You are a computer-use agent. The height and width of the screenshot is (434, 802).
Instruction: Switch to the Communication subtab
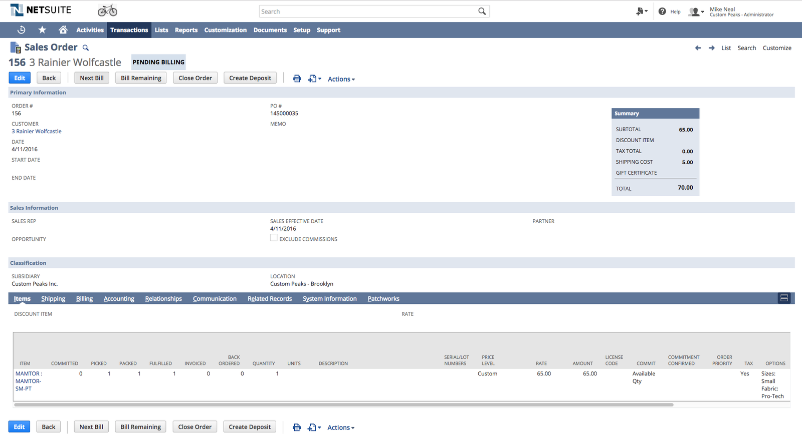click(x=215, y=299)
